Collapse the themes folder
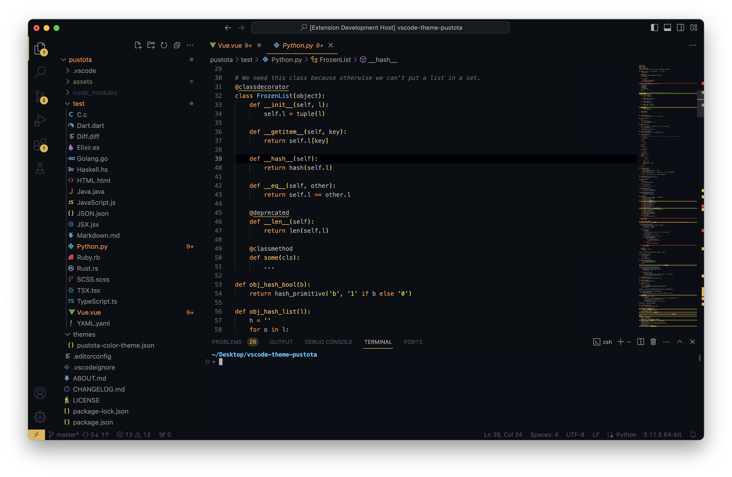Image resolution: width=732 pixels, height=477 pixels. click(84, 334)
